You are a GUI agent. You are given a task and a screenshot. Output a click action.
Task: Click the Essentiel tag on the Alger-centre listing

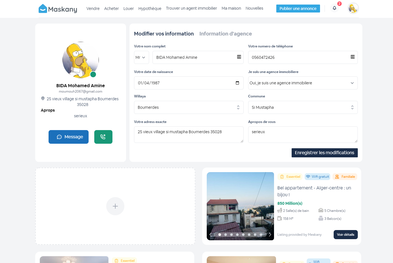coord(290,177)
